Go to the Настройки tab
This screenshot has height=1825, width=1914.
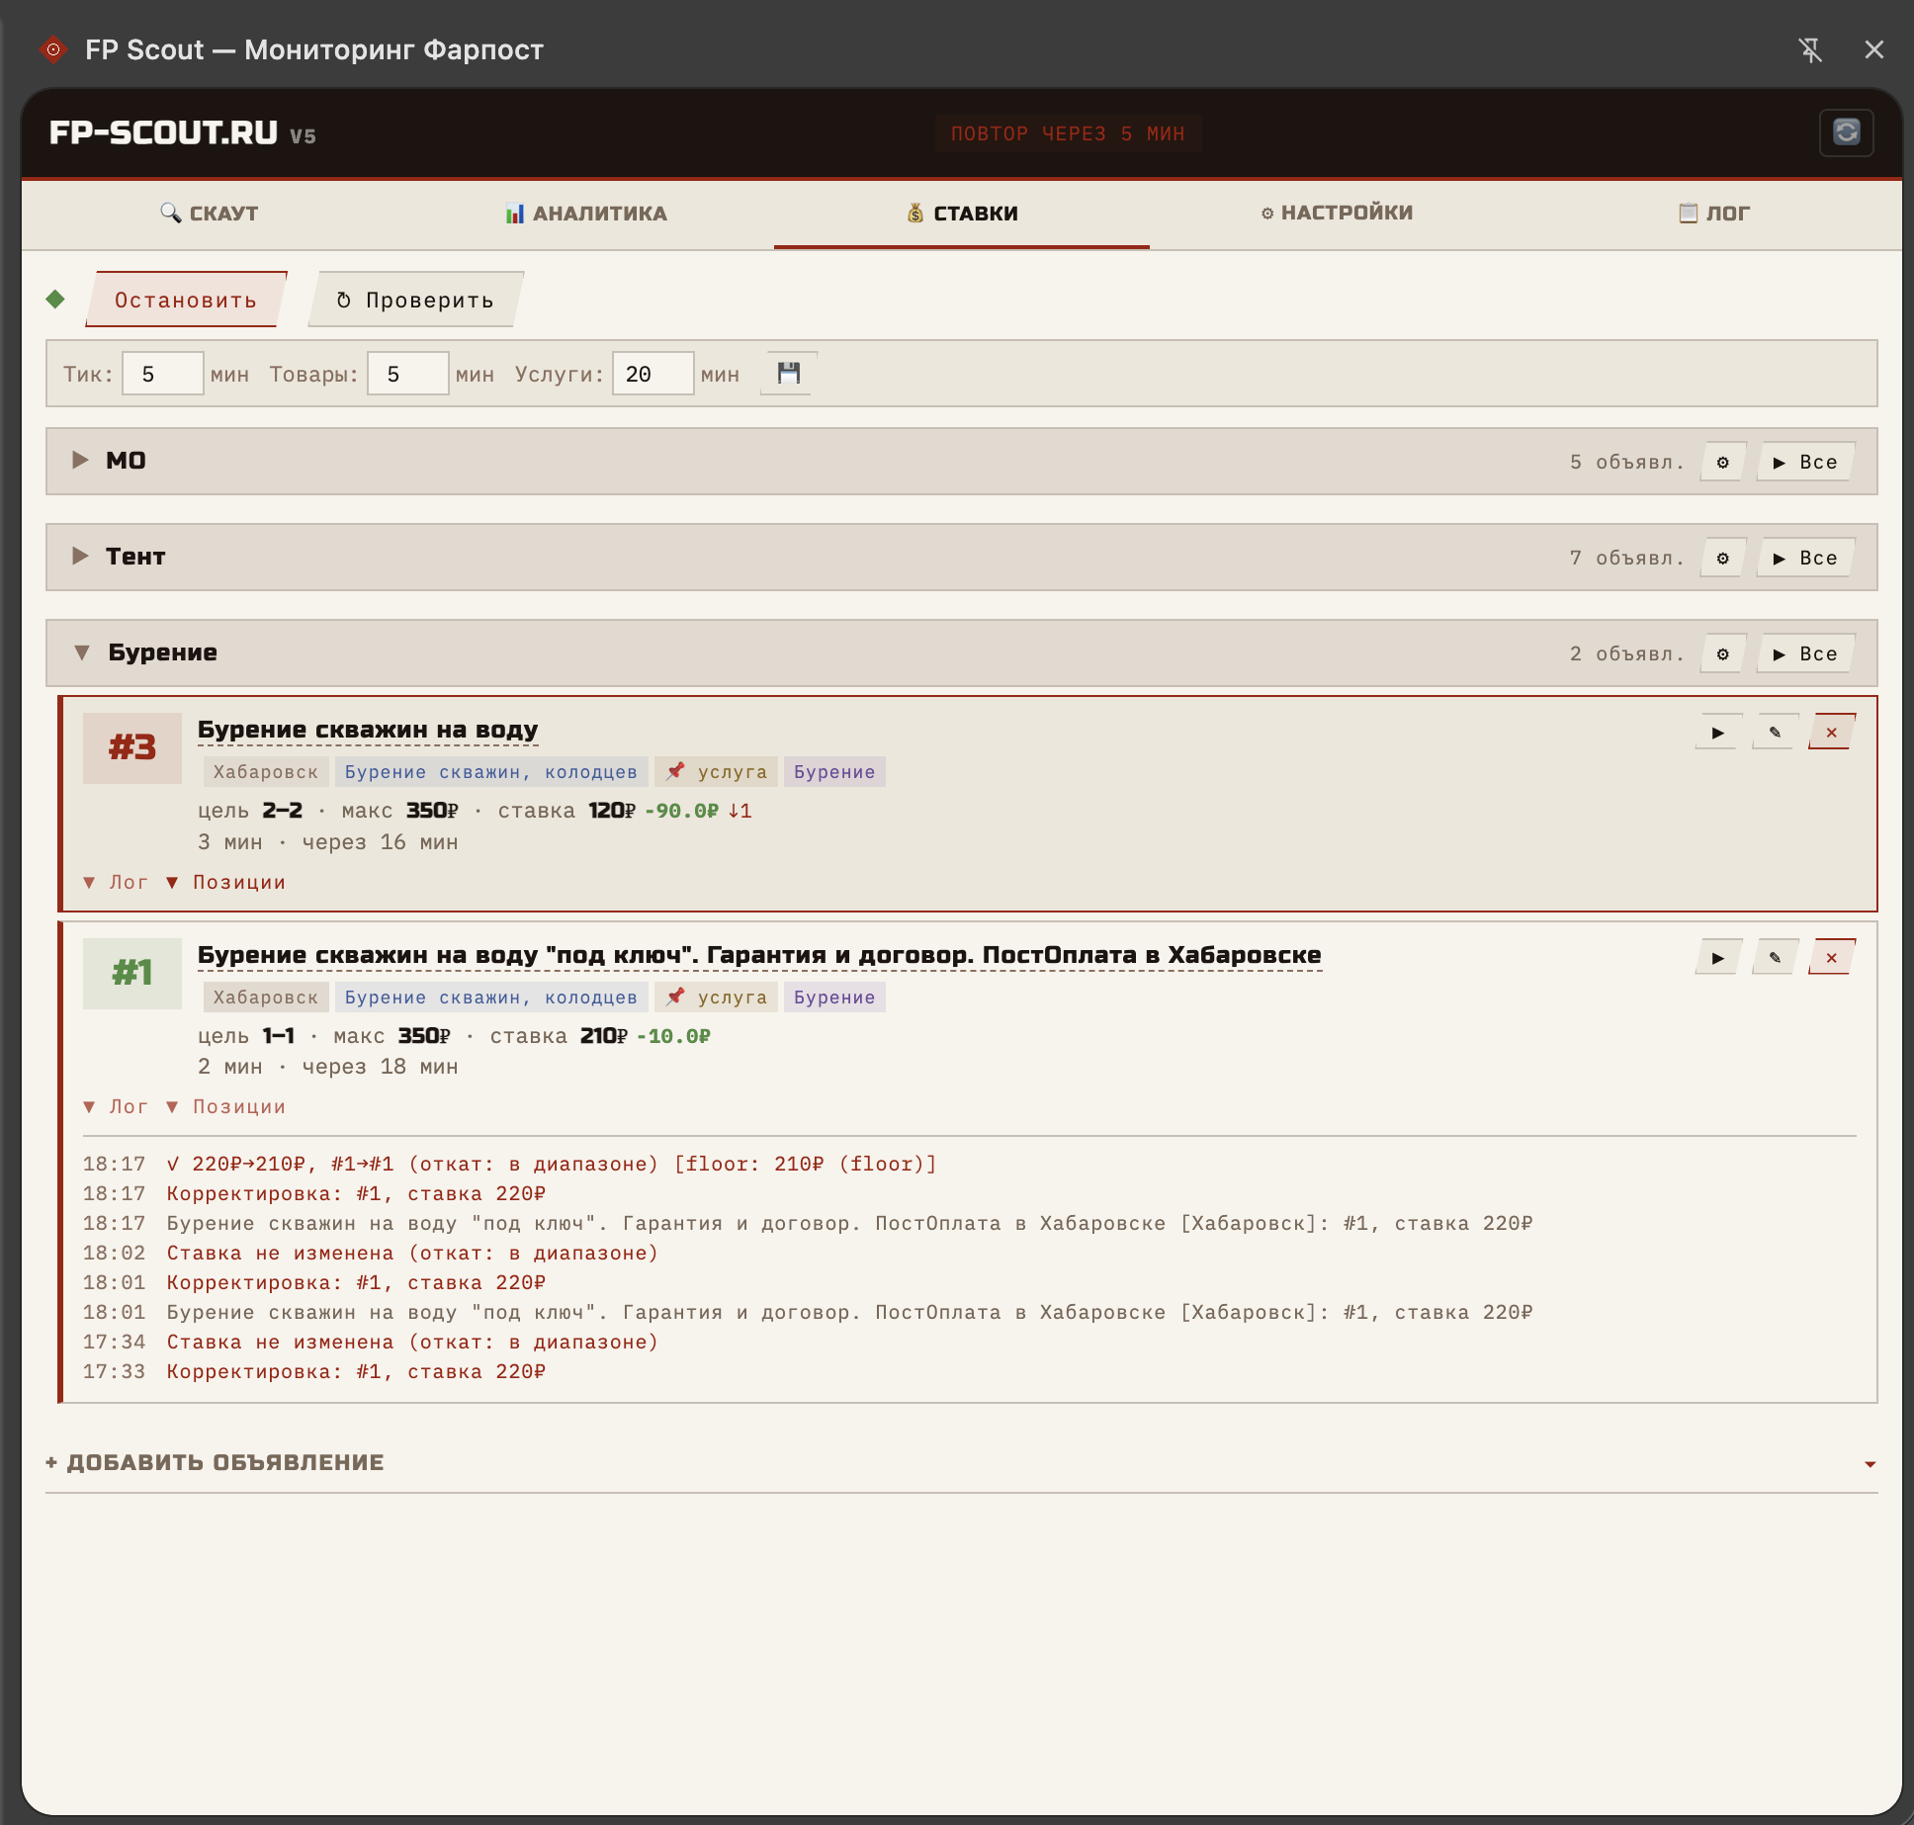(x=1337, y=214)
